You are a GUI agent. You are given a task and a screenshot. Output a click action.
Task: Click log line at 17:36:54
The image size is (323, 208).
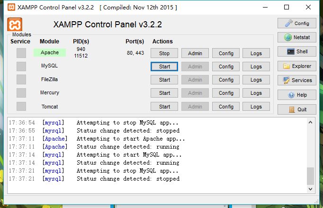pyautogui.click(x=93, y=123)
